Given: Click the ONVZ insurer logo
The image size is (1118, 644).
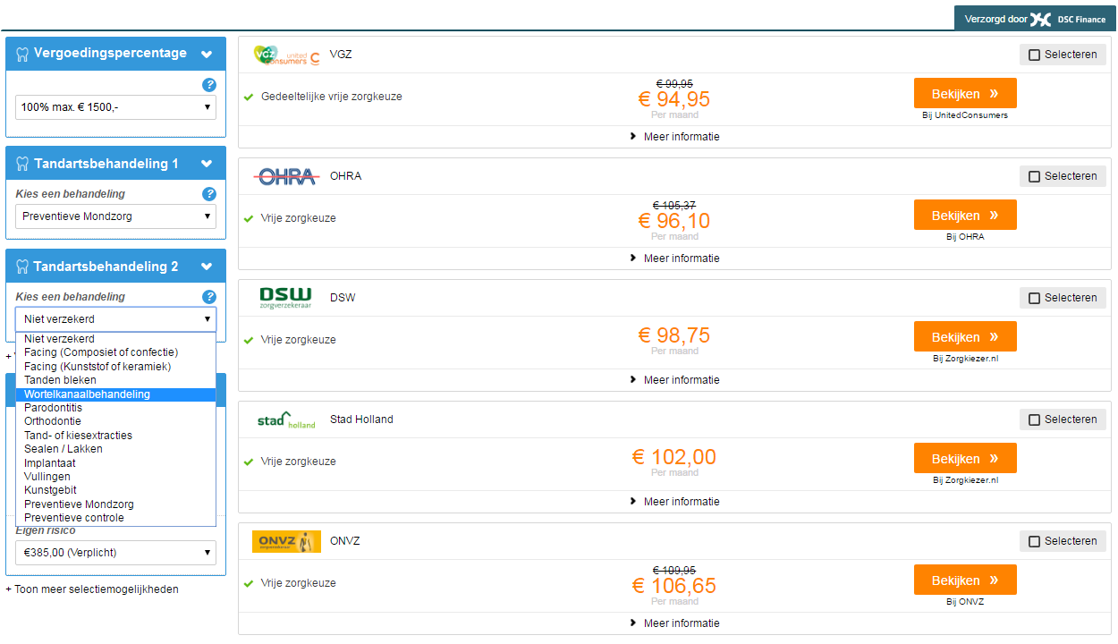Looking at the screenshot, I should tap(286, 541).
